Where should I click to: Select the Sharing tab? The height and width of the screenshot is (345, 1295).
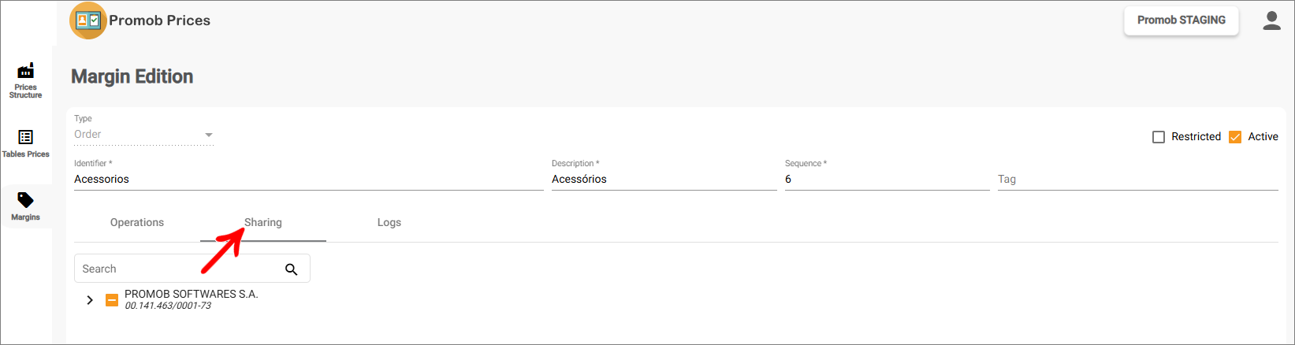coord(263,223)
